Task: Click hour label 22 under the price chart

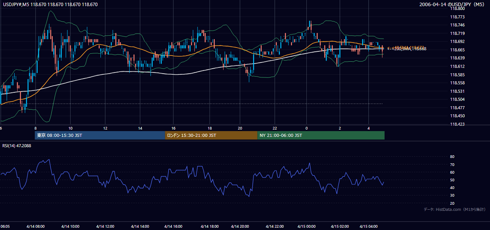Action: coord(275,128)
